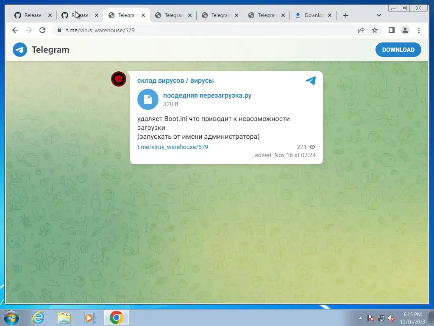Image resolution: width=434 pixels, height=326 pixels.
Task: Launch Internet Explorer from taskbar
Action: point(38,318)
